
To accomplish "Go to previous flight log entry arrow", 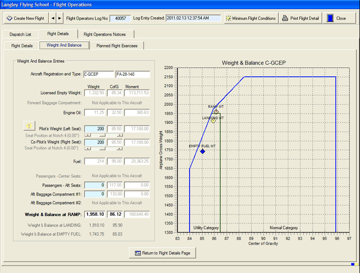I will (x=53, y=18).
